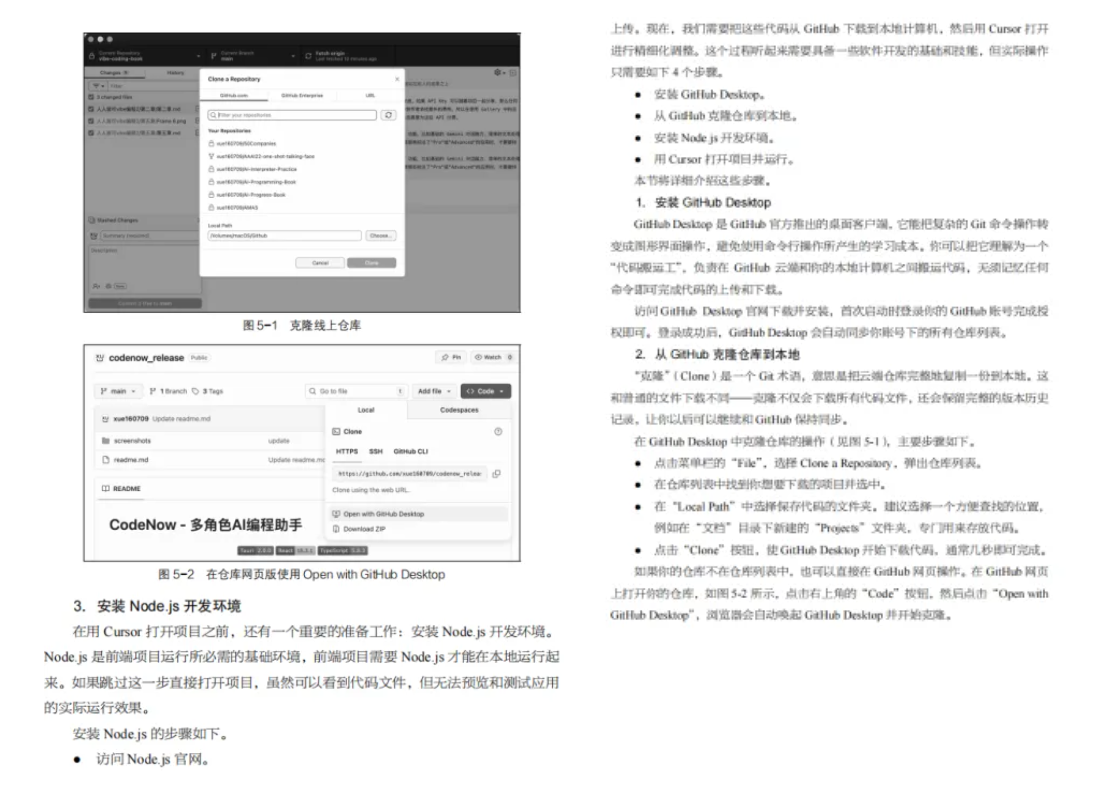This screenshot has width=1115, height=798.
Task: Click the refresh repositories icon beside the filter field
Action: [389, 115]
